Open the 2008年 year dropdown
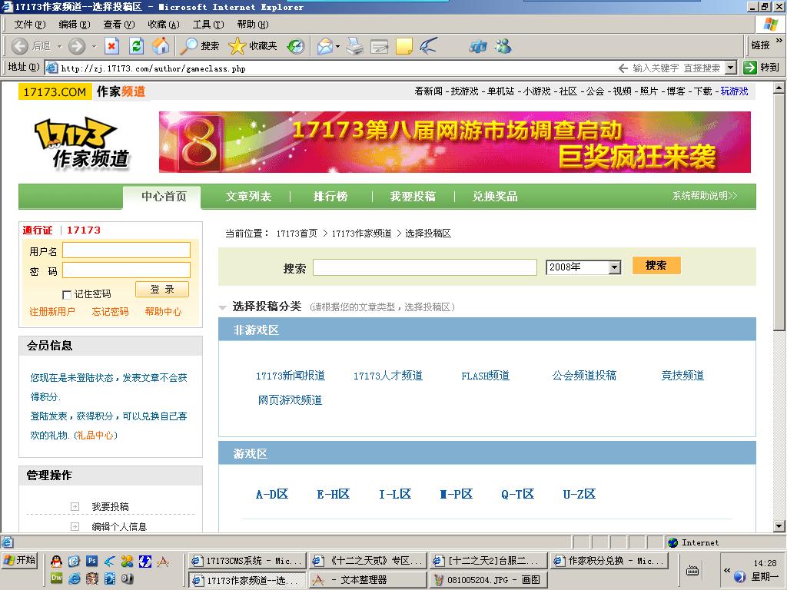The image size is (787, 590). [x=614, y=267]
